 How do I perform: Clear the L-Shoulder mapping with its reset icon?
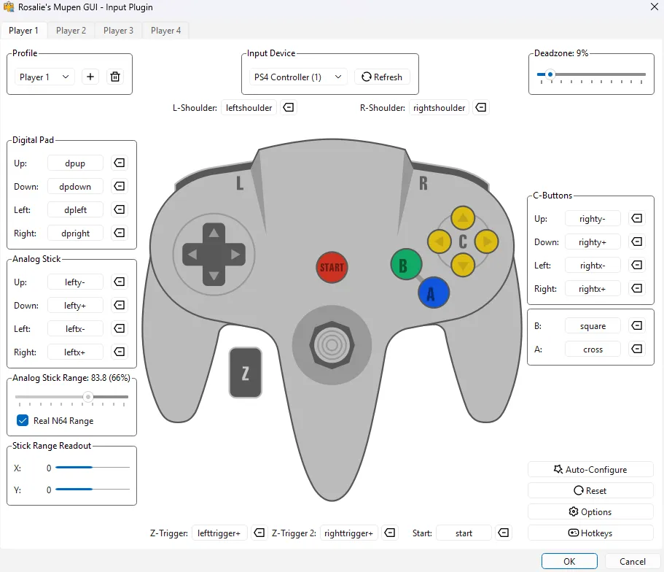point(289,107)
